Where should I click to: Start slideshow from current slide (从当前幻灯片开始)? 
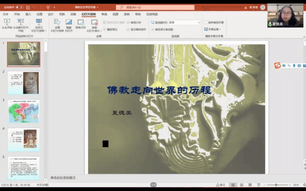21,22
